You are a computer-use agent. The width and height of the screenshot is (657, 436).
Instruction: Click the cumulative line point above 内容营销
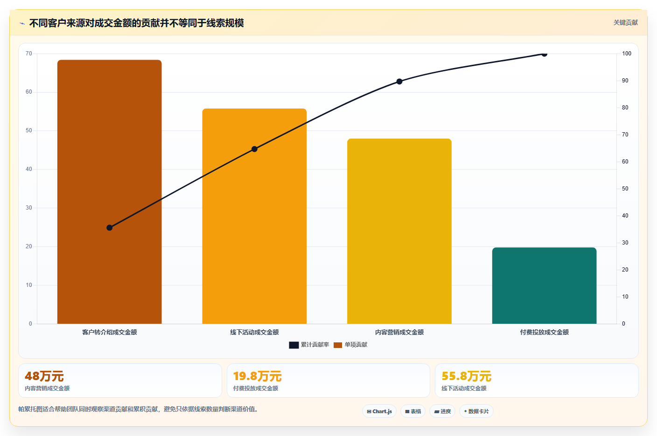point(399,82)
